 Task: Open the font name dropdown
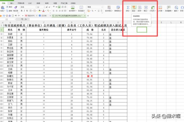[x=36, y=7]
